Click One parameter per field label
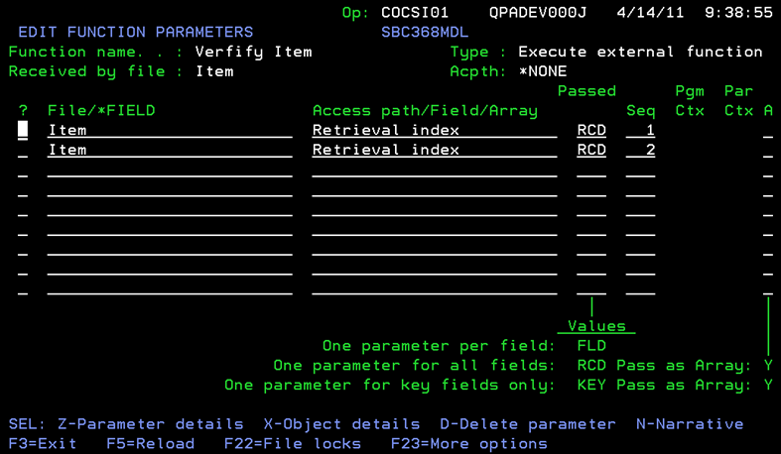The width and height of the screenshot is (781, 454). 439,346
